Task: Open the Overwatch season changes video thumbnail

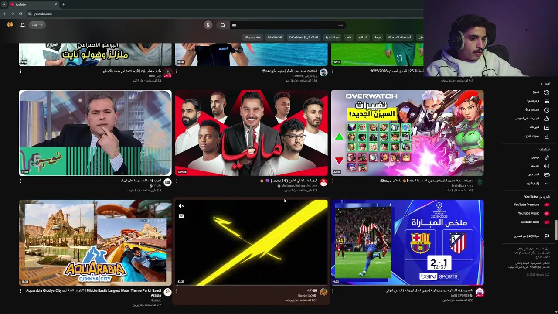Action: (407, 133)
